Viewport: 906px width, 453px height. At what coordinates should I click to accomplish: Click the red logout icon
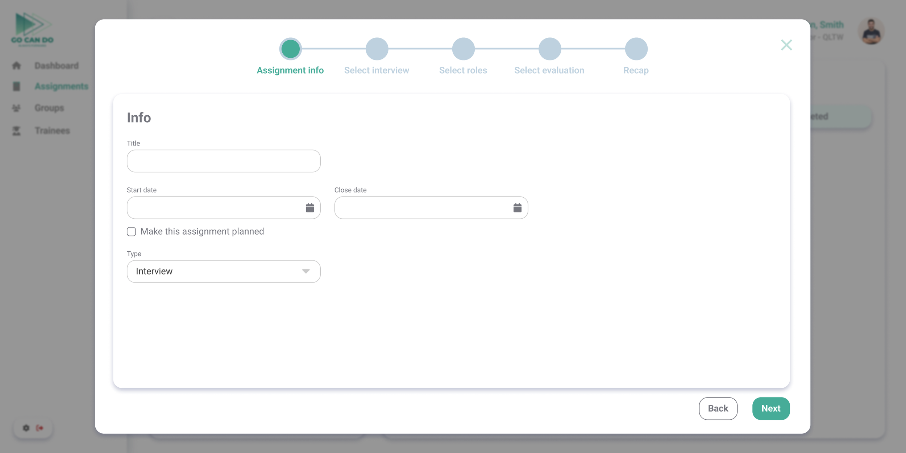[x=40, y=428]
